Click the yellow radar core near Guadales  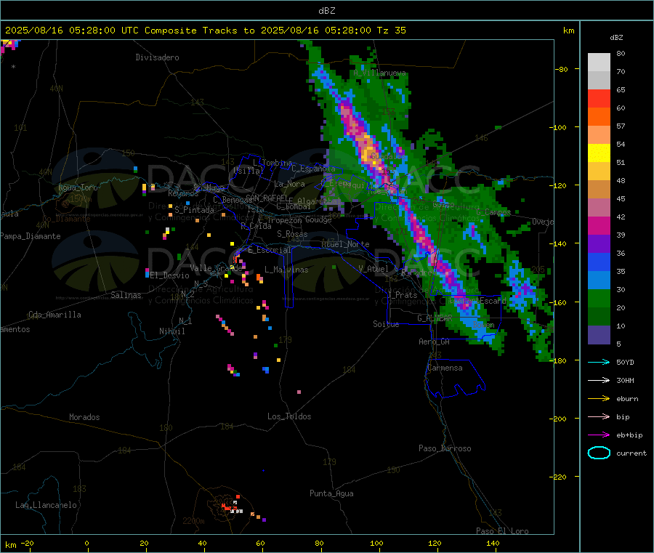point(368,151)
